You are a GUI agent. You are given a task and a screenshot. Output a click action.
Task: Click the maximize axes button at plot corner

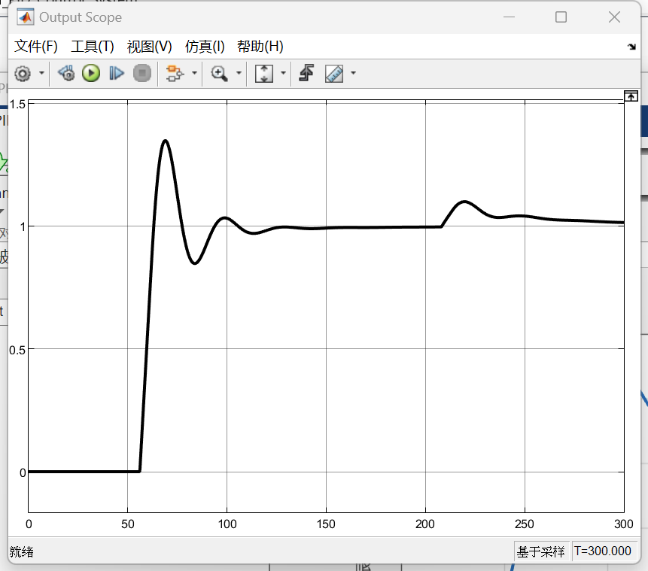631,96
